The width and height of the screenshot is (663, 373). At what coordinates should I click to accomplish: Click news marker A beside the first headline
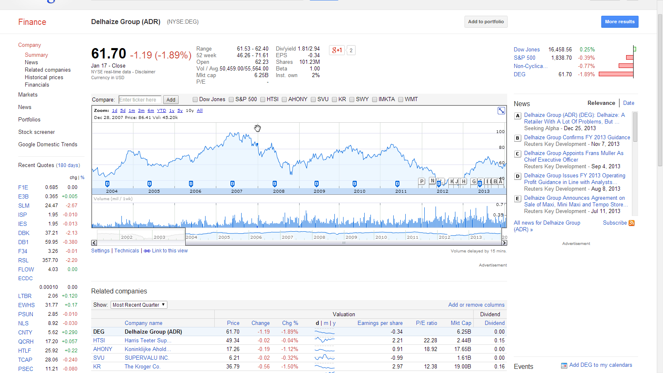(518, 116)
